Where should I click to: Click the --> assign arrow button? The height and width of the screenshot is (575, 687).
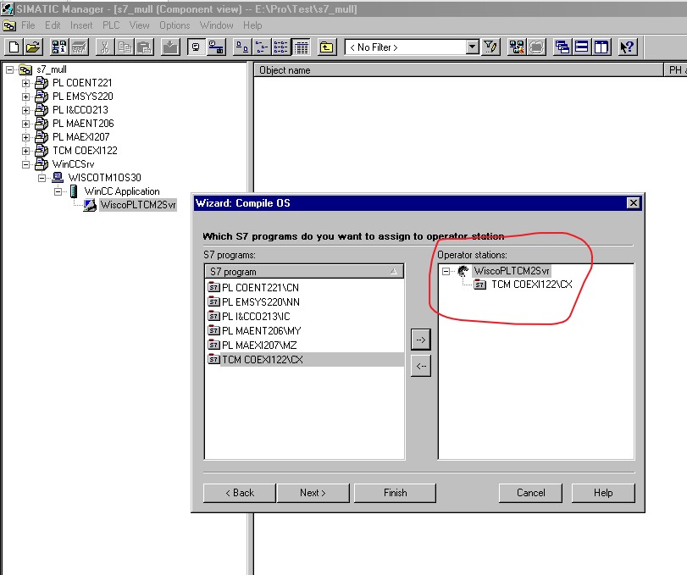[x=421, y=340]
